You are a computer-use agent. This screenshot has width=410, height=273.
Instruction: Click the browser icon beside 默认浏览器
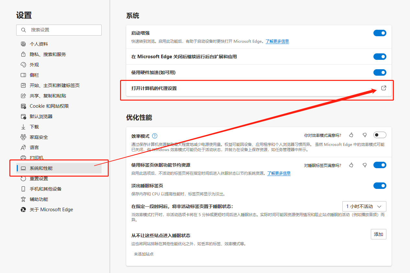23,116
